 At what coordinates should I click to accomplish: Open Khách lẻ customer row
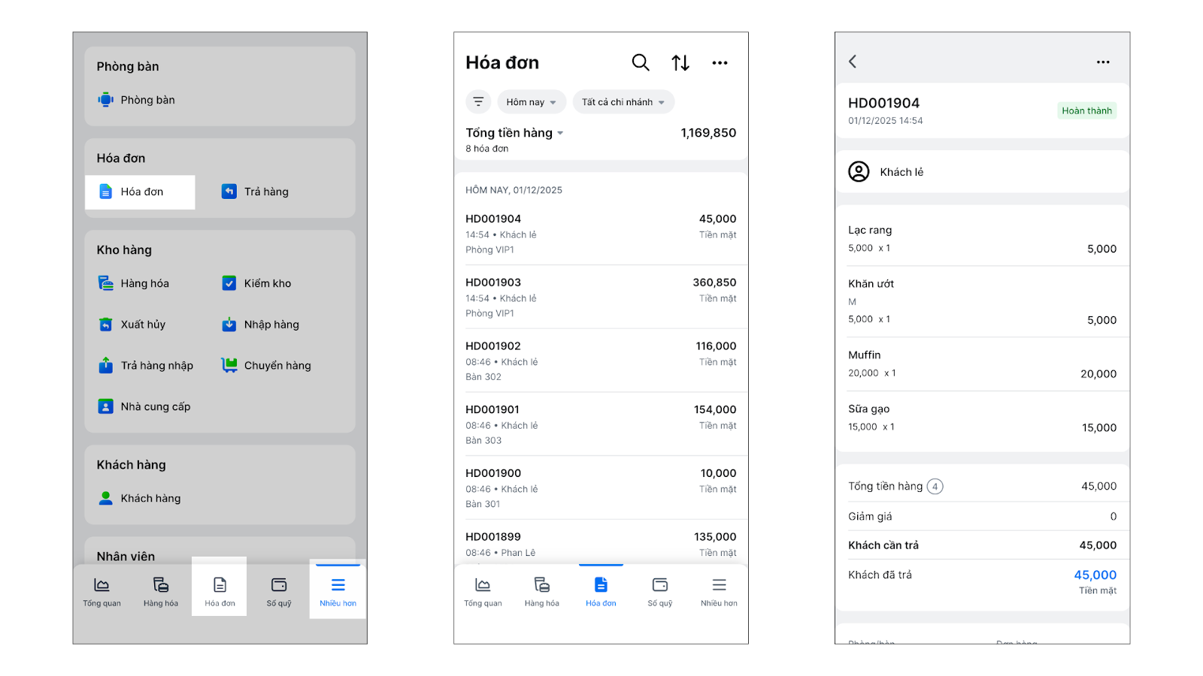(982, 172)
